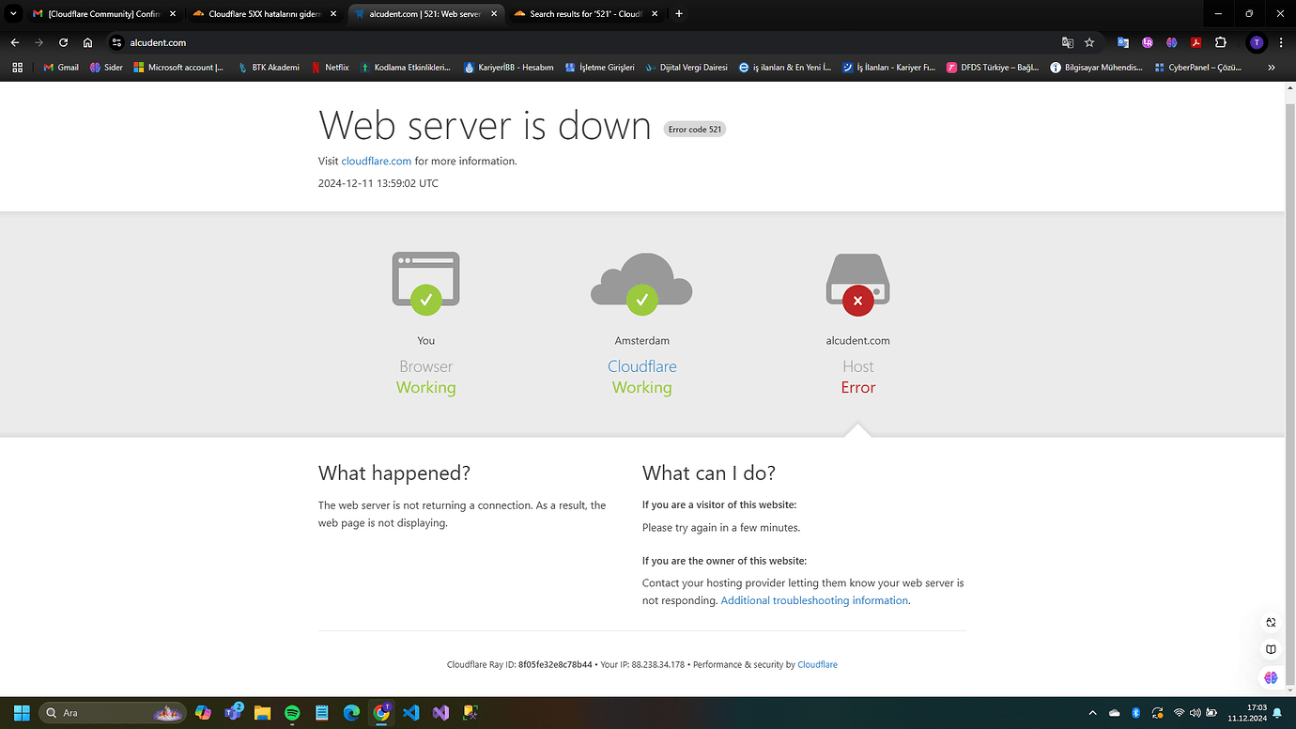Click the floating screenshot capture icon
This screenshot has height=729, width=1296.
1271,622
